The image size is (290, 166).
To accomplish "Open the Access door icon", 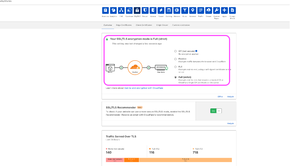I will coord(153,10).
